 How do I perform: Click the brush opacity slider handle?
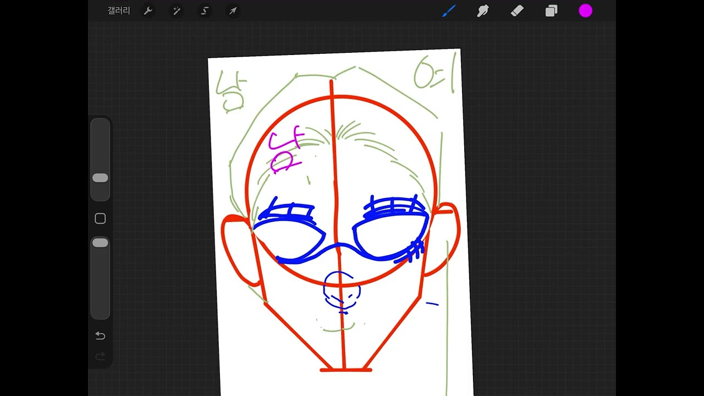click(x=100, y=243)
